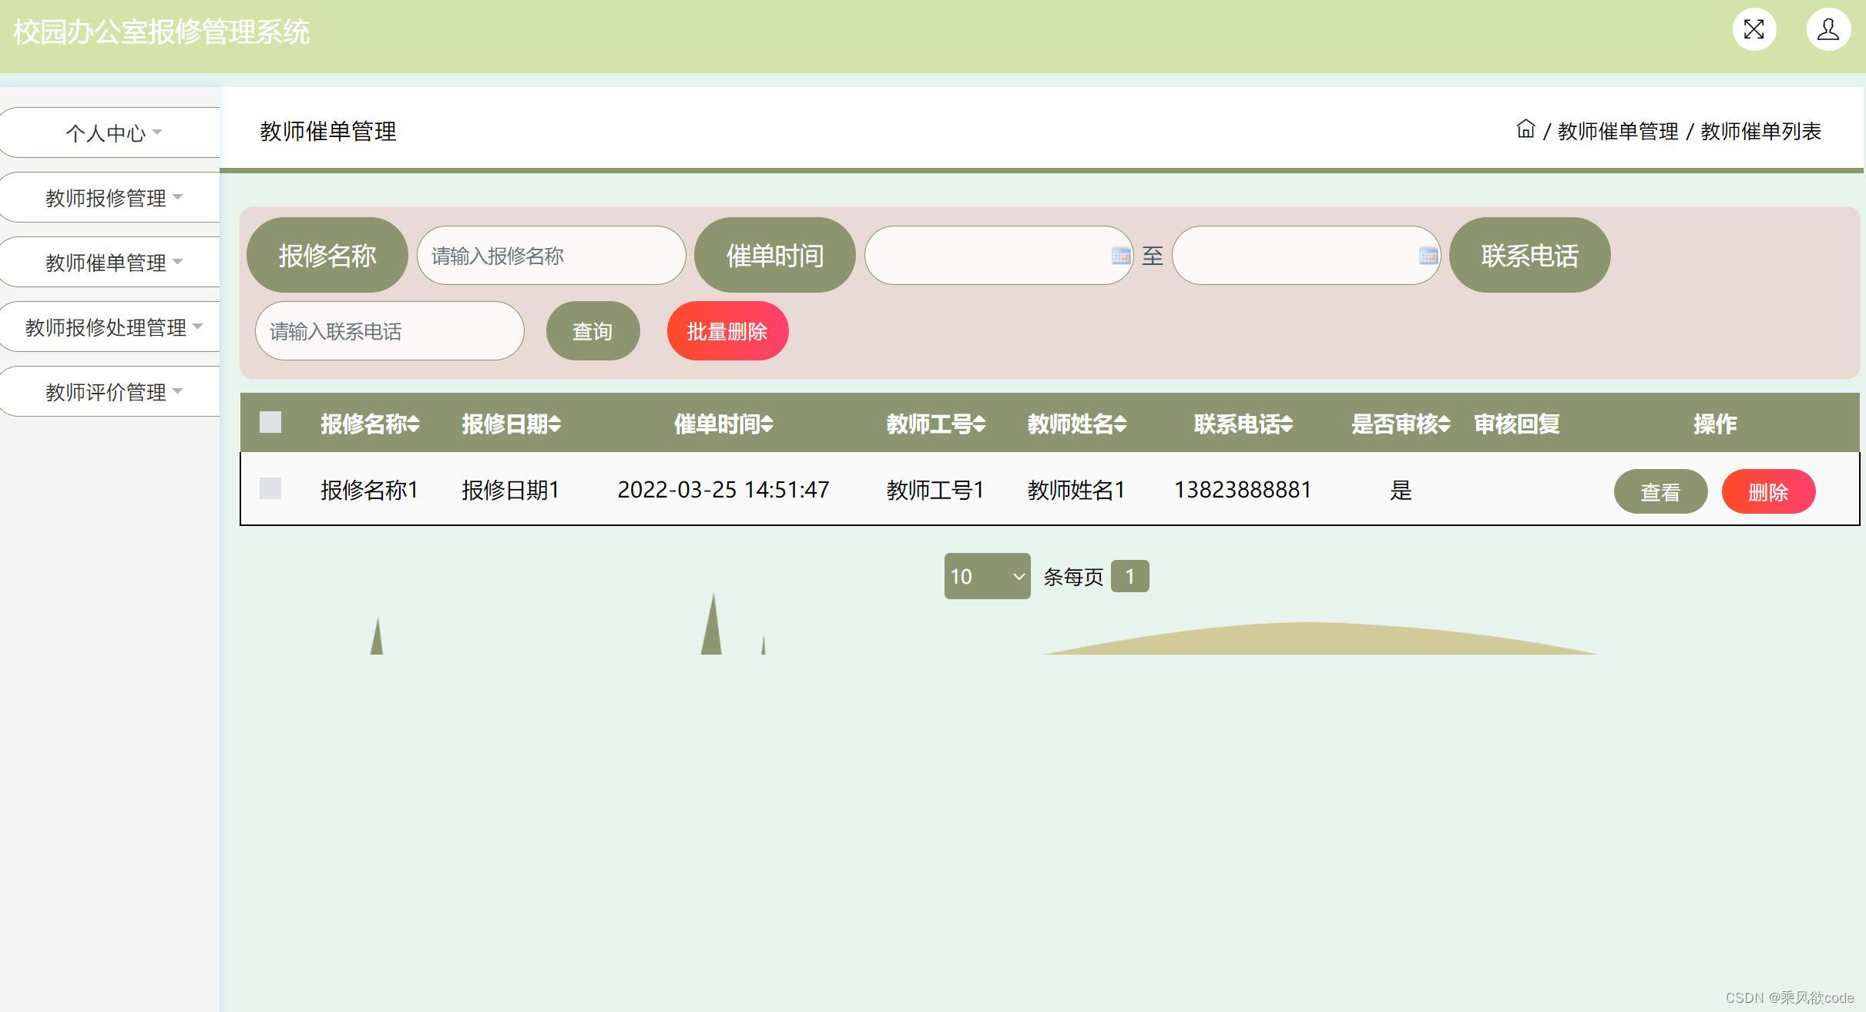This screenshot has width=1866, height=1012.
Task: Open the page size dropdown showing 10
Action: click(x=986, y=575)
